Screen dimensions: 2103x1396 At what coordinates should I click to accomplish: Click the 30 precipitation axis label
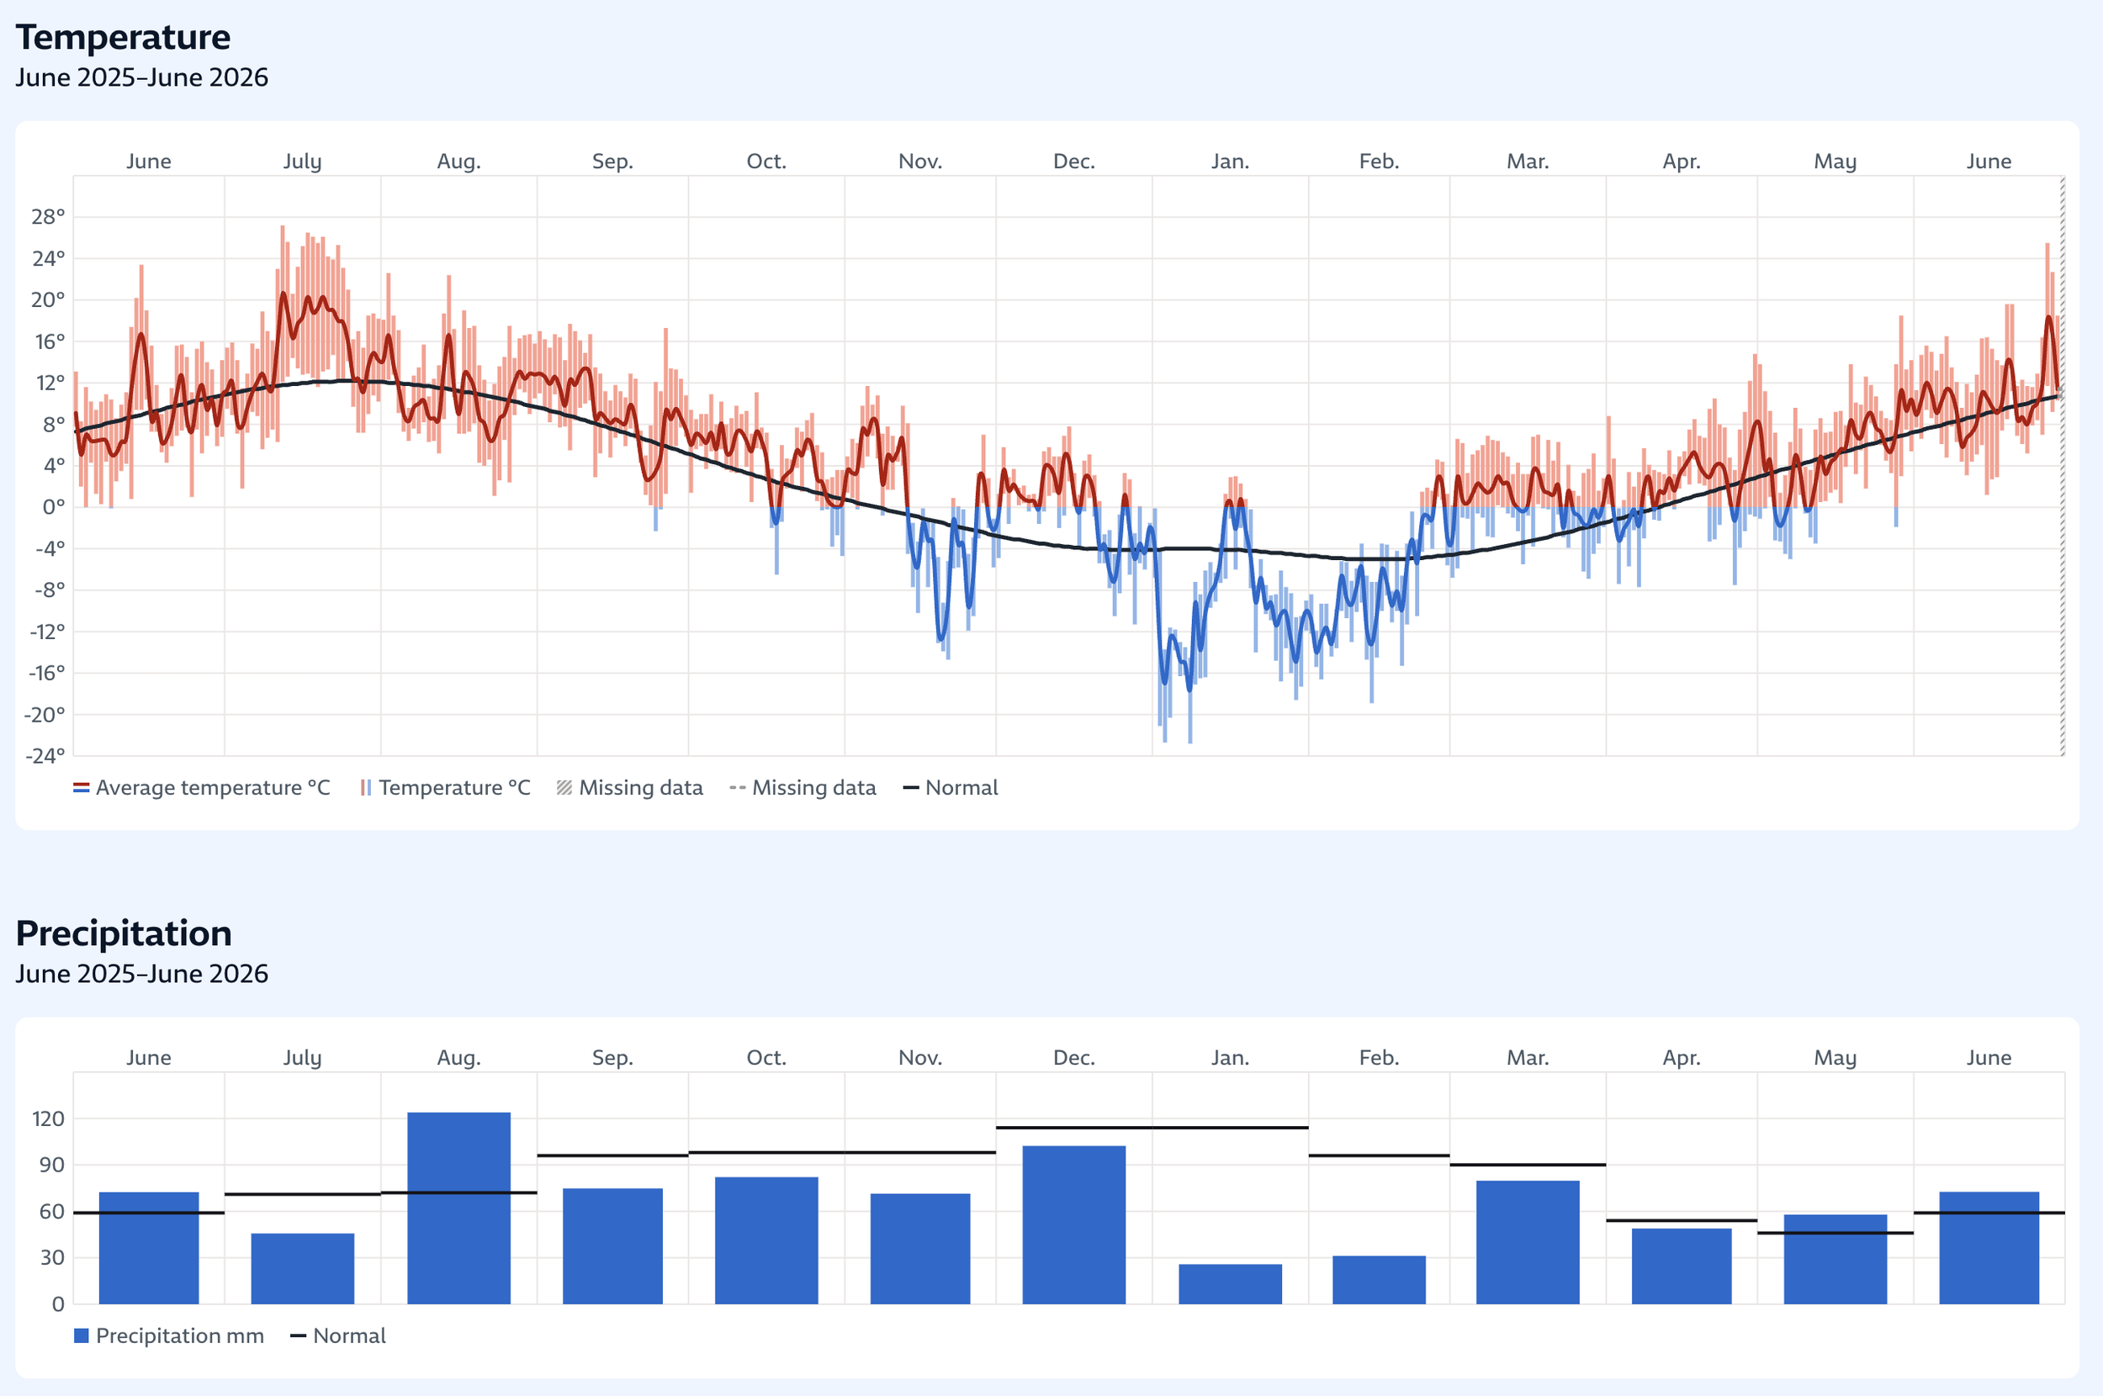(x=54, y=1258)
